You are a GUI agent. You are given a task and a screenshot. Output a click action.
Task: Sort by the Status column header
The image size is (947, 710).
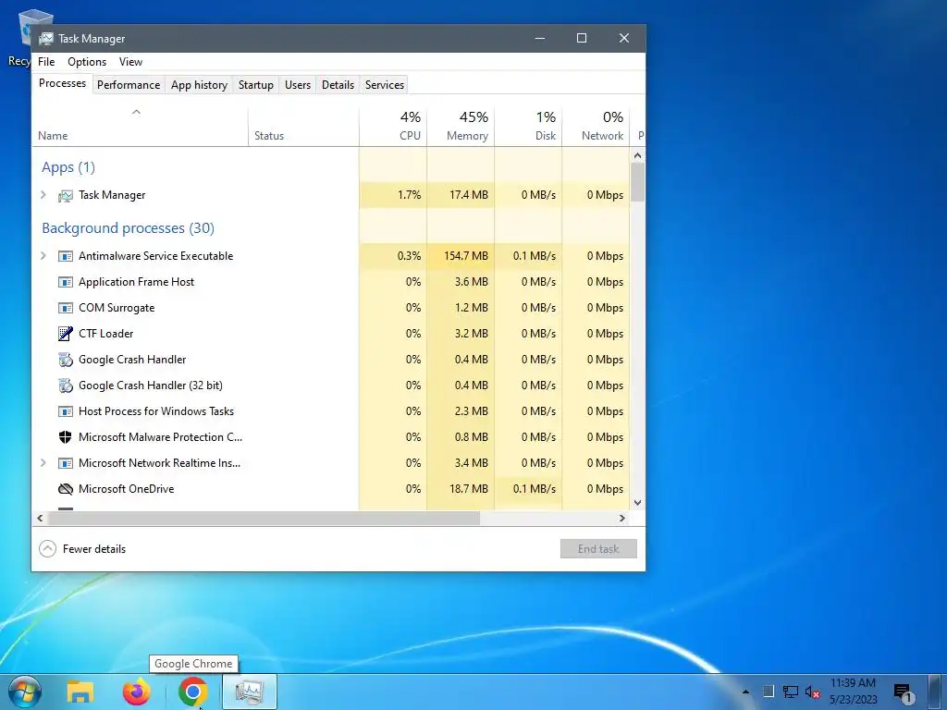(x=303, y=126)
